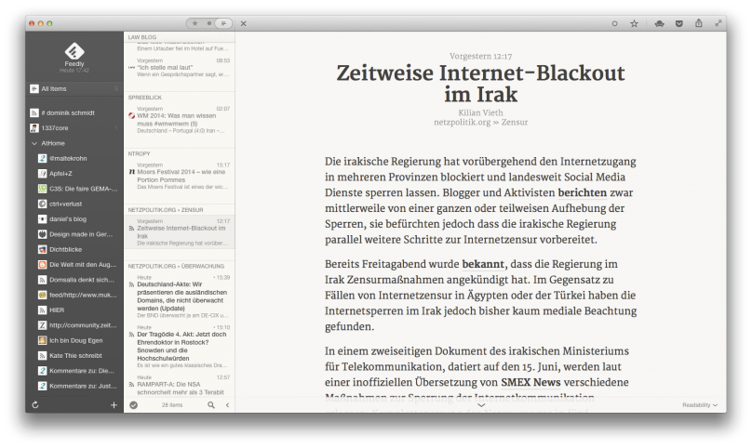Collapse article list with left chevron

228,405
